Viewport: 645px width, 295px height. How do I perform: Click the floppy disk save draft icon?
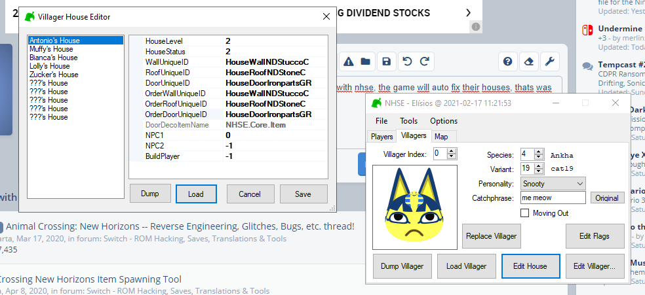(386, 61)
